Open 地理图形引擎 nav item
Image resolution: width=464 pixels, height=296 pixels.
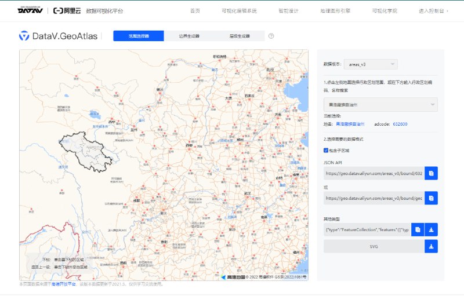click(x=335, y=11)
